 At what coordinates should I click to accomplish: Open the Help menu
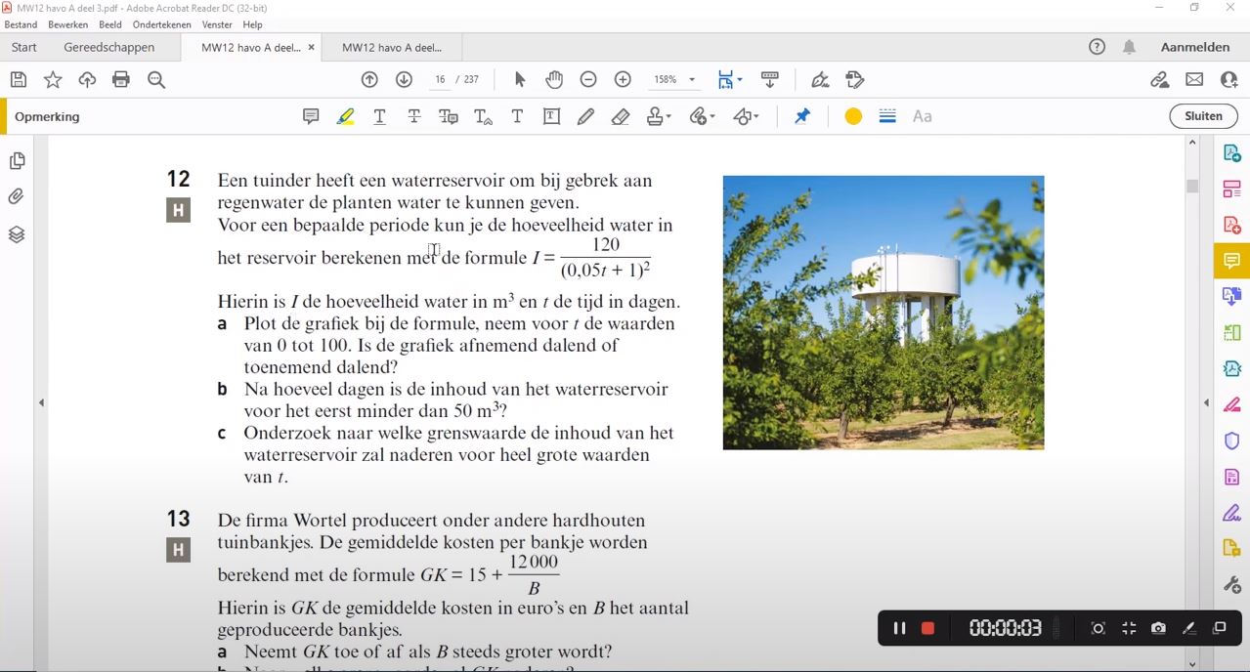click(252, 24)
